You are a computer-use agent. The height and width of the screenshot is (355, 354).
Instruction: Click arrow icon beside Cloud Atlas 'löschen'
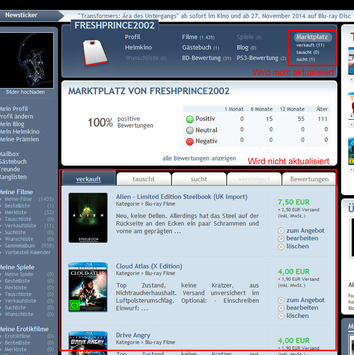click(281, 316)
